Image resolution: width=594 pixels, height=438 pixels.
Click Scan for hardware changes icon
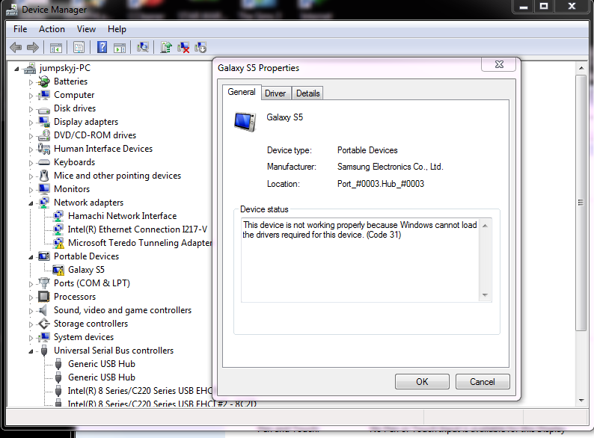[x=143, y=47]
